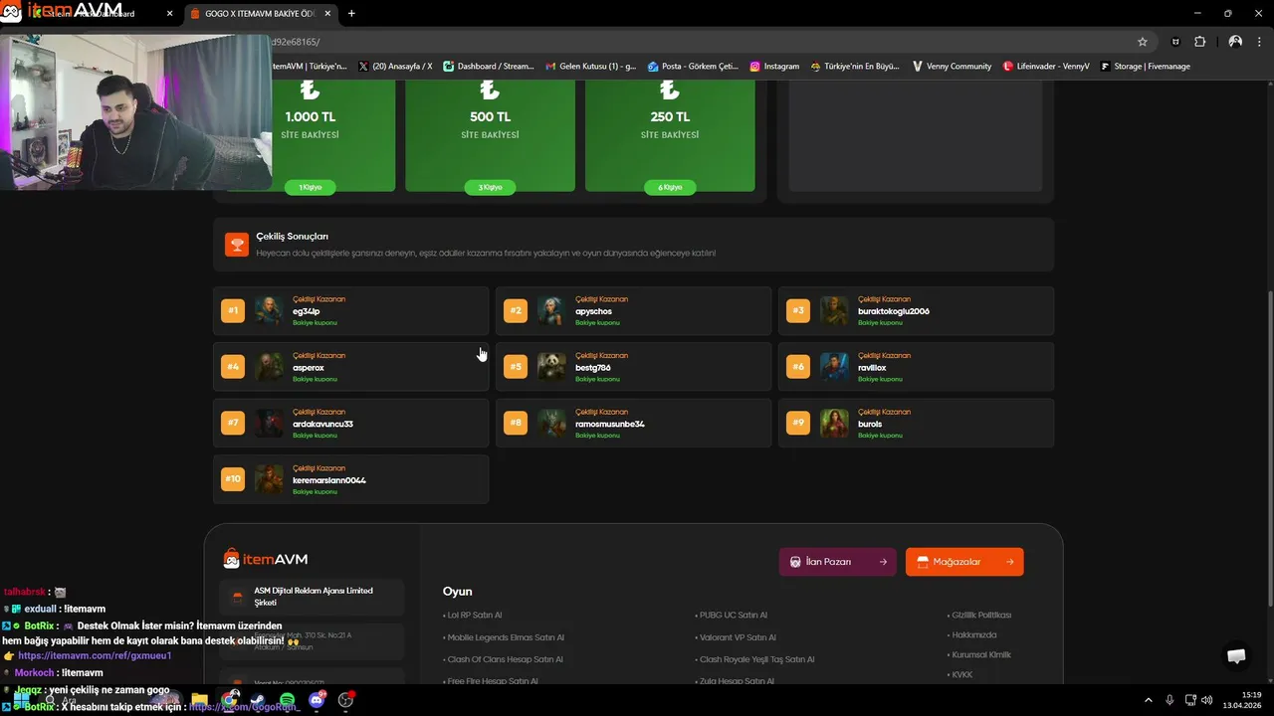
Task: Open winner bestg786 panda avatar
Action: tap(551, 367)
